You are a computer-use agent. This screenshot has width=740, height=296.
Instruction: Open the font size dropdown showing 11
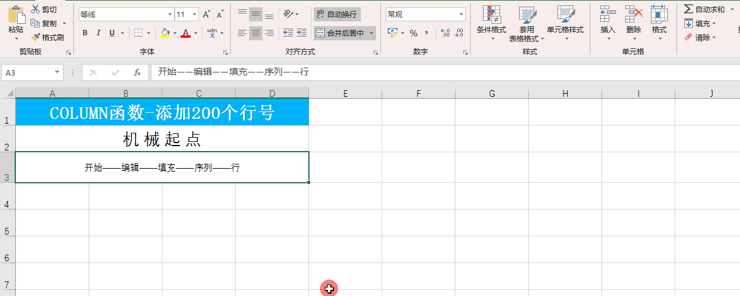coord(195,14)
